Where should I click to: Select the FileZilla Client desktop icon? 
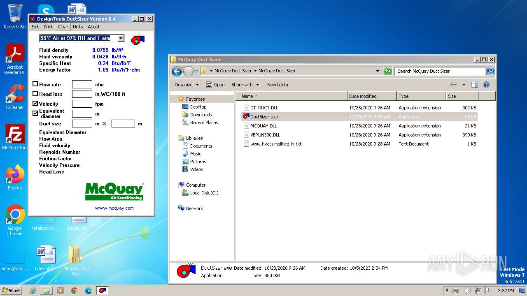[x=15, y=137]
